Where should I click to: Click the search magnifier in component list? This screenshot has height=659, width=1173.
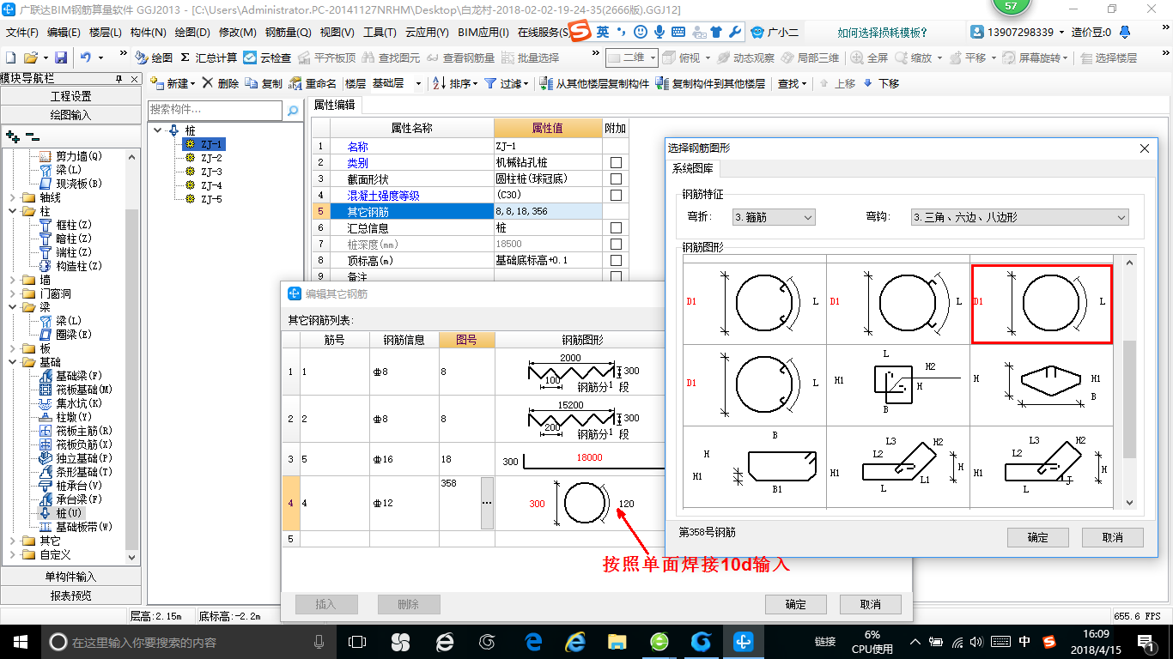pyautogui.click(x=293, y=111)
